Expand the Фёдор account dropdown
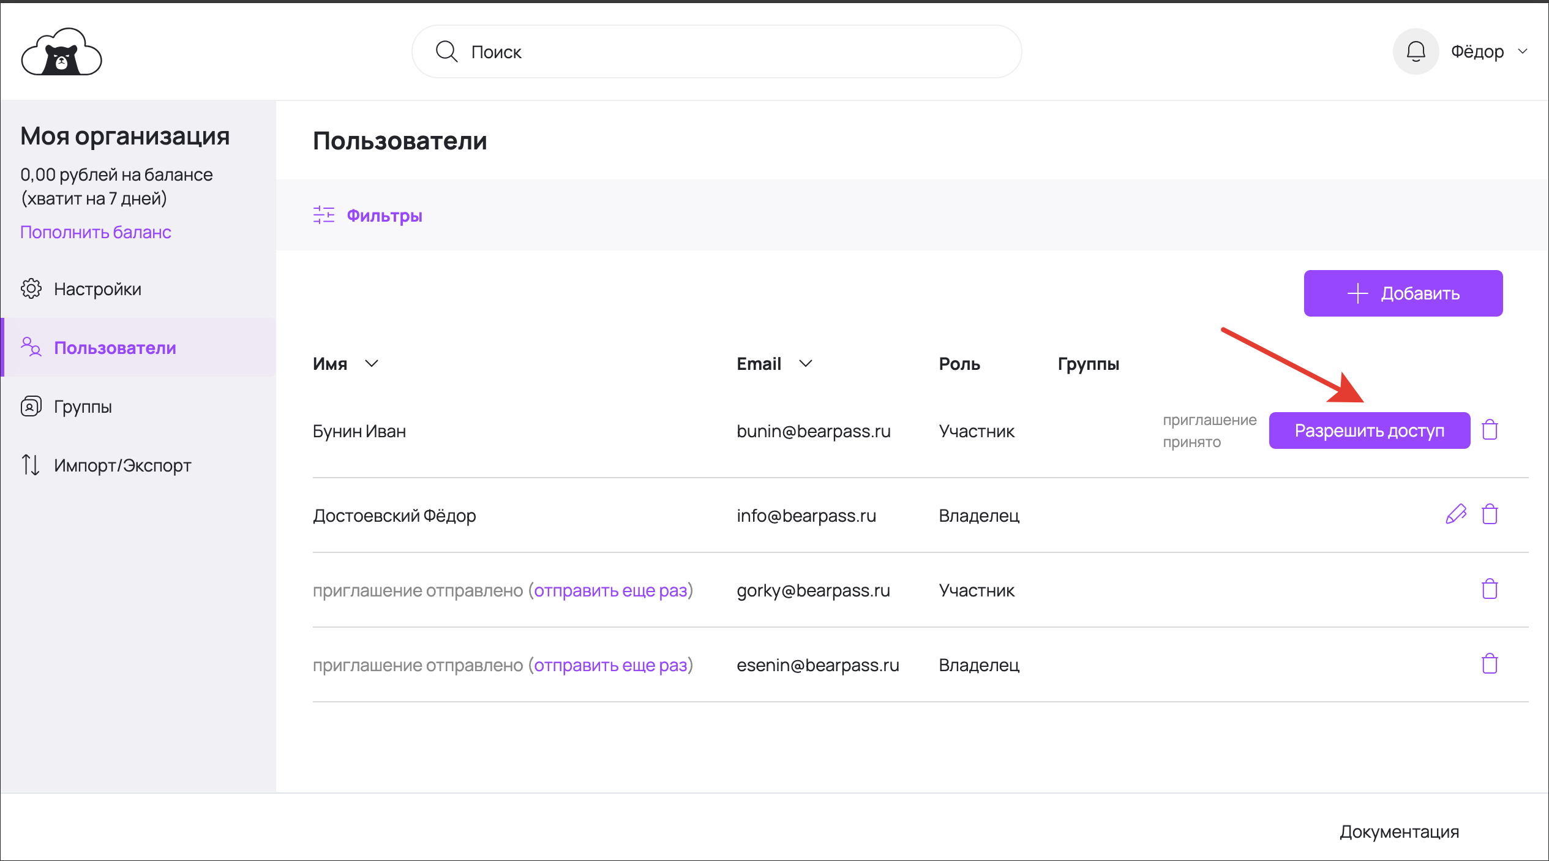The height and width of the screenshot is (861, 1549). tap(1523, 51)
